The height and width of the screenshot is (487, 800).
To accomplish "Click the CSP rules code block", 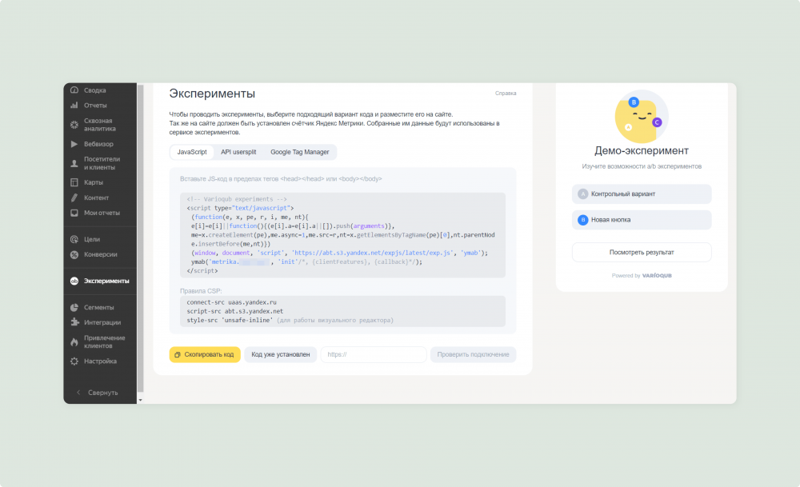I will coord(342,311).
